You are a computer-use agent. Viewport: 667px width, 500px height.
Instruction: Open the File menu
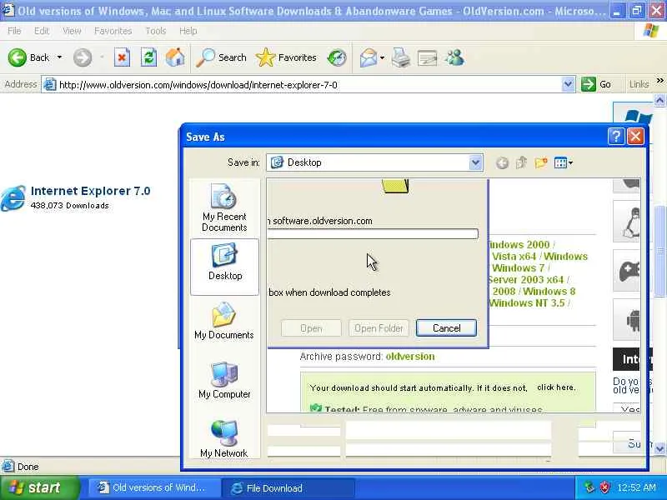pos(14,31)
